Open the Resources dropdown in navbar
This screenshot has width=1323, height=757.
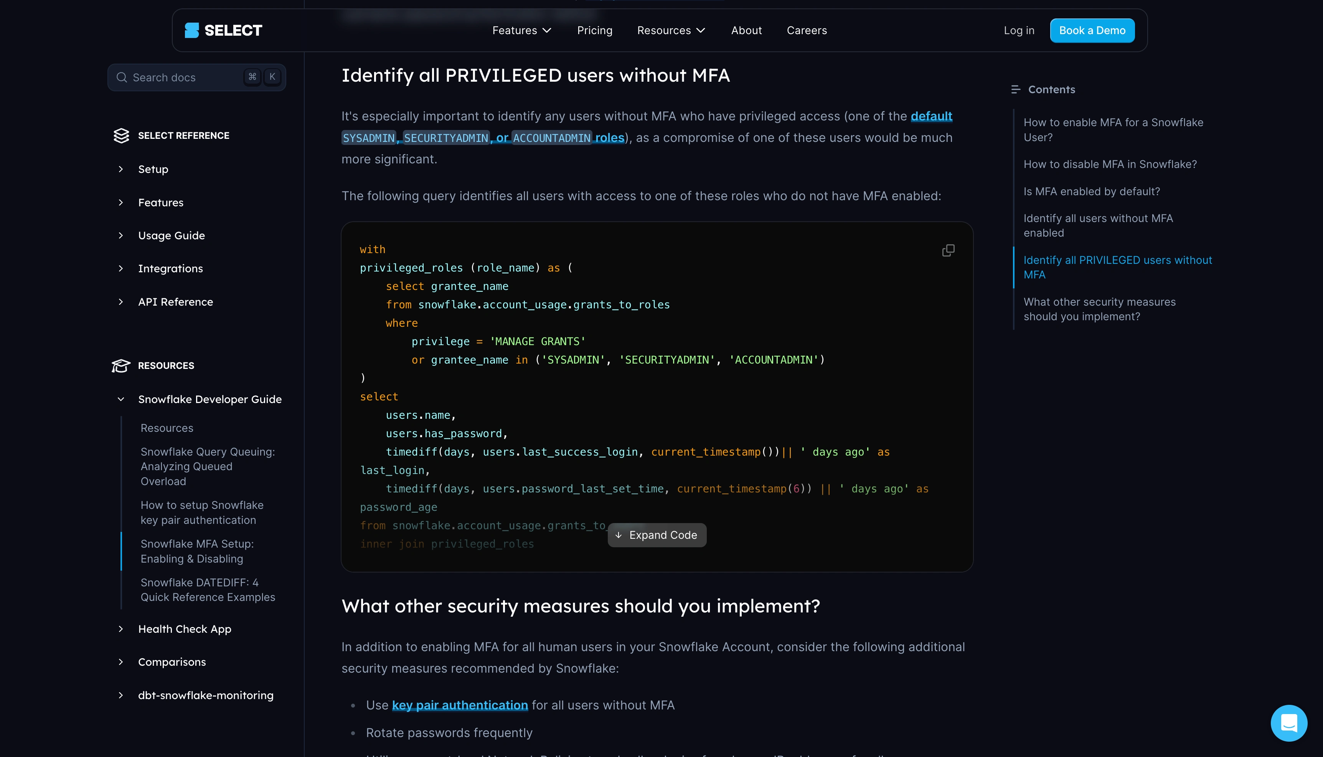coord(671,30)
